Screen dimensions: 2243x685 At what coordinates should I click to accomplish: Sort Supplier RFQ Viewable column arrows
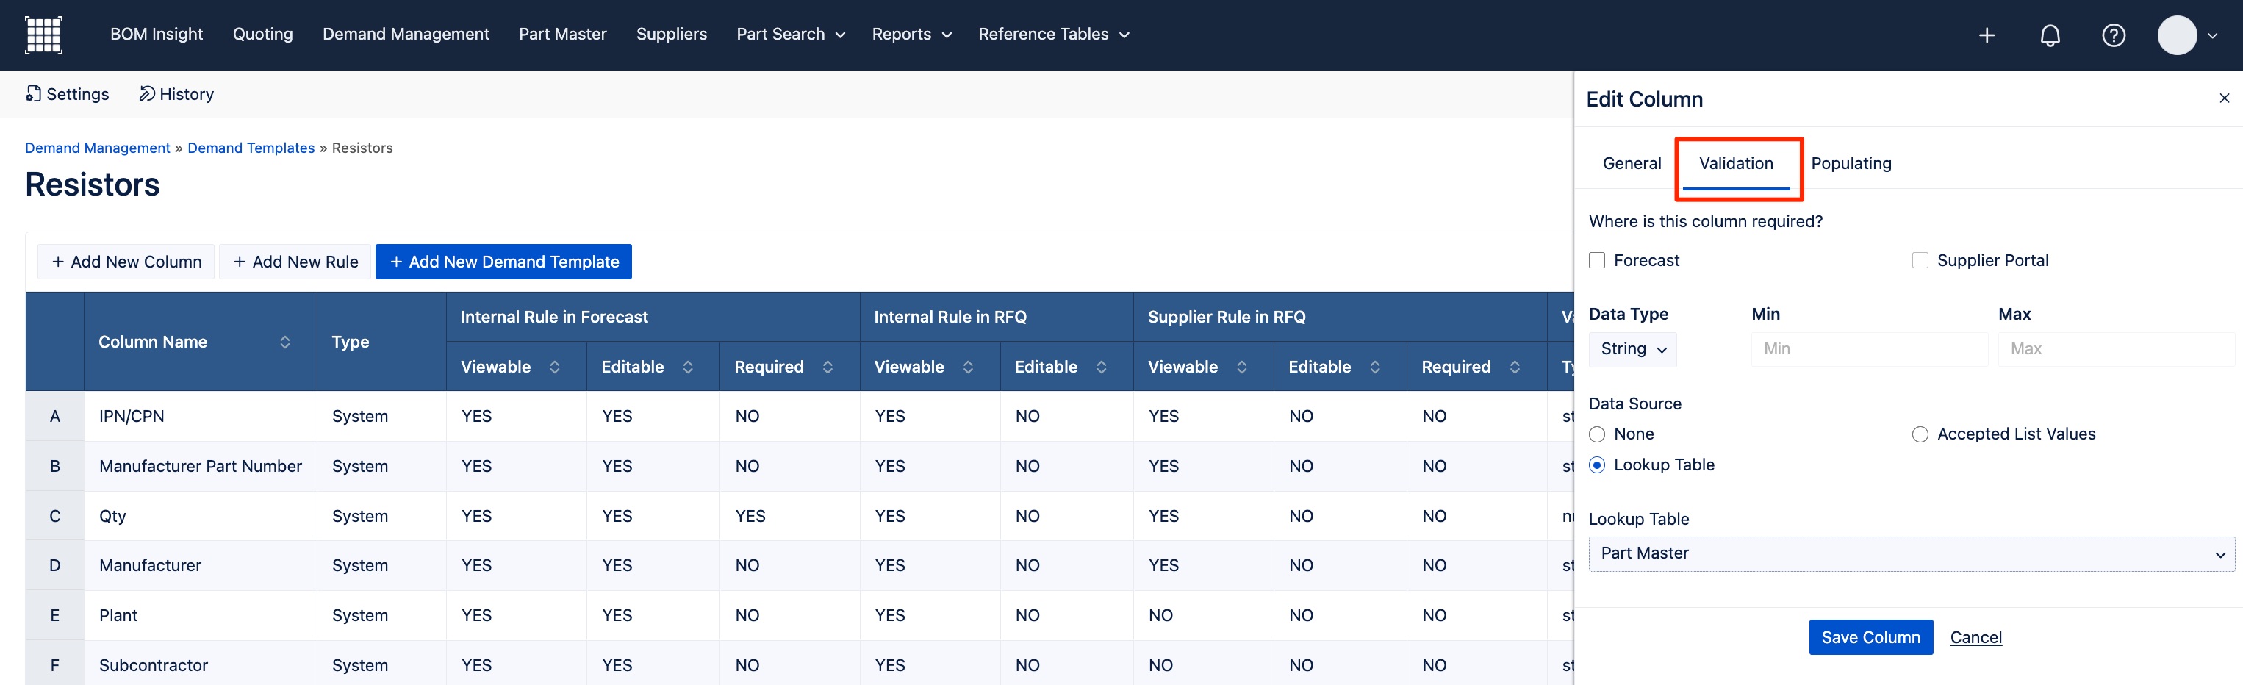pyautogui.click(x=1243, y=367)
